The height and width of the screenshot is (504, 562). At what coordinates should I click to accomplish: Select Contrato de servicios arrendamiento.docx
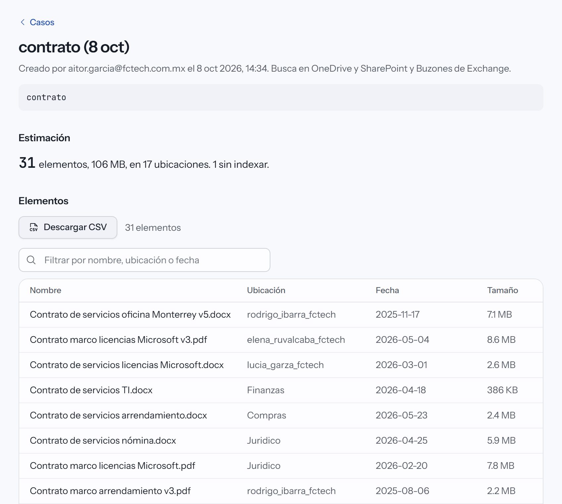pyautogui.click(x=118, y=415)
